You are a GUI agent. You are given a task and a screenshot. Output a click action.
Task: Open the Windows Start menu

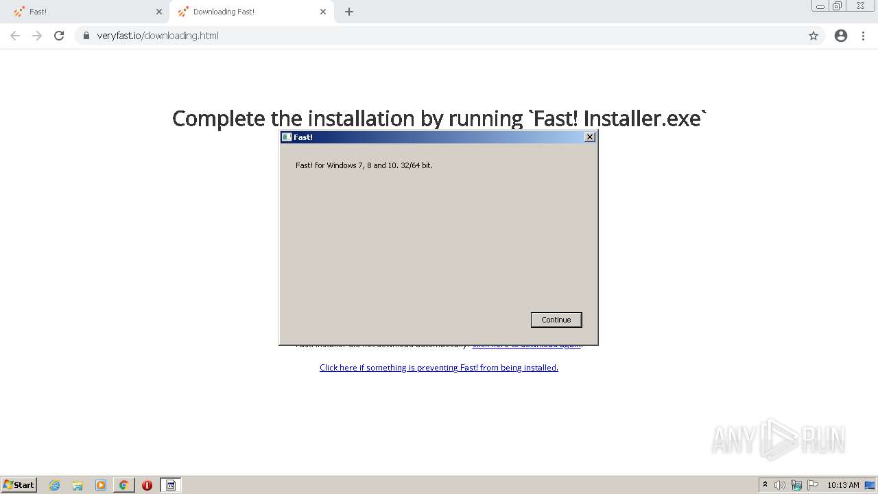click(19, 485)
